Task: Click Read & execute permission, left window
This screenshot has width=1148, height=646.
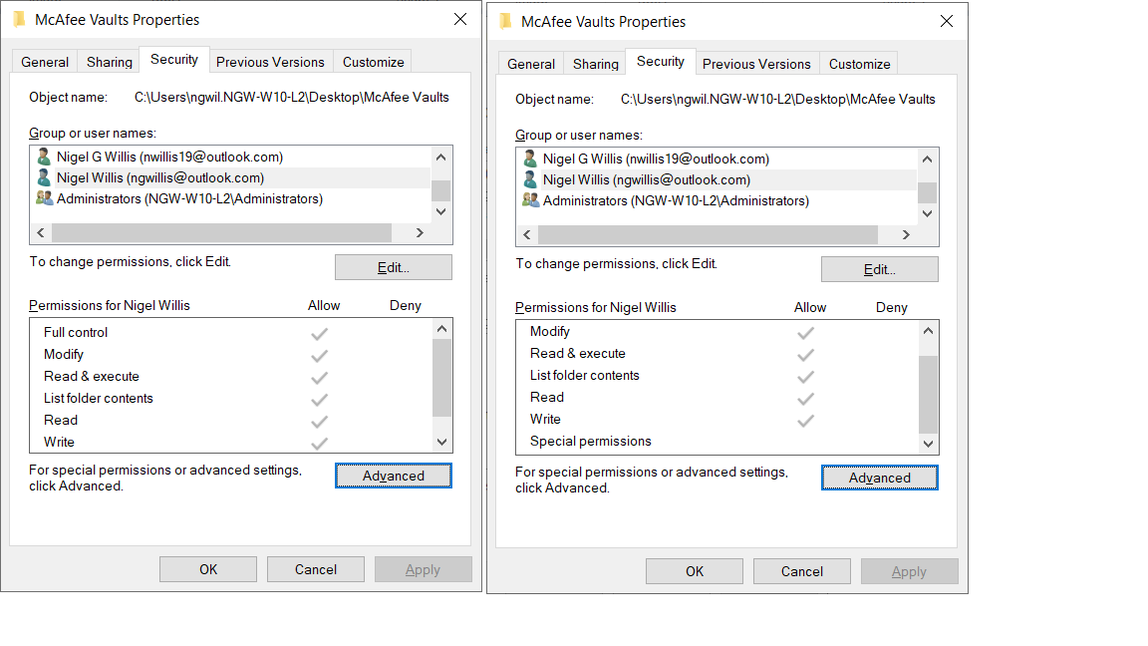Action: (231, 377)
